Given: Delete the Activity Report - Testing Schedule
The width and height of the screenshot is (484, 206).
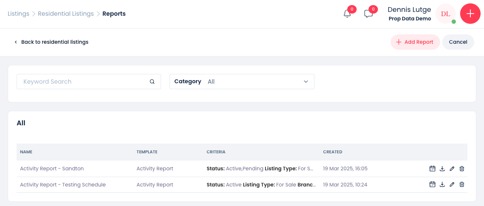Looking at the screenshot, I should 462,184.
